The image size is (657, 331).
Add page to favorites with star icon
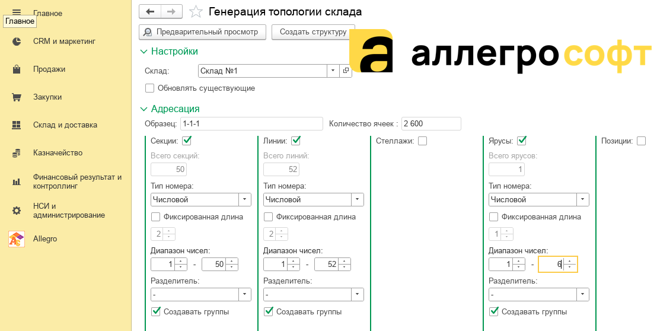tap(196, 12)
